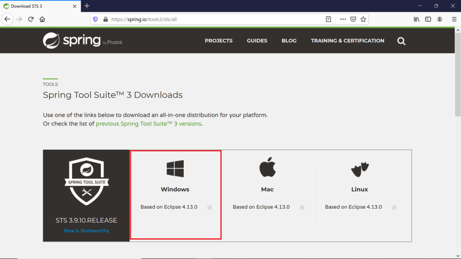The image size is (461, 259).
Task: Show the browser sidebars
Action: pos(428,19)
